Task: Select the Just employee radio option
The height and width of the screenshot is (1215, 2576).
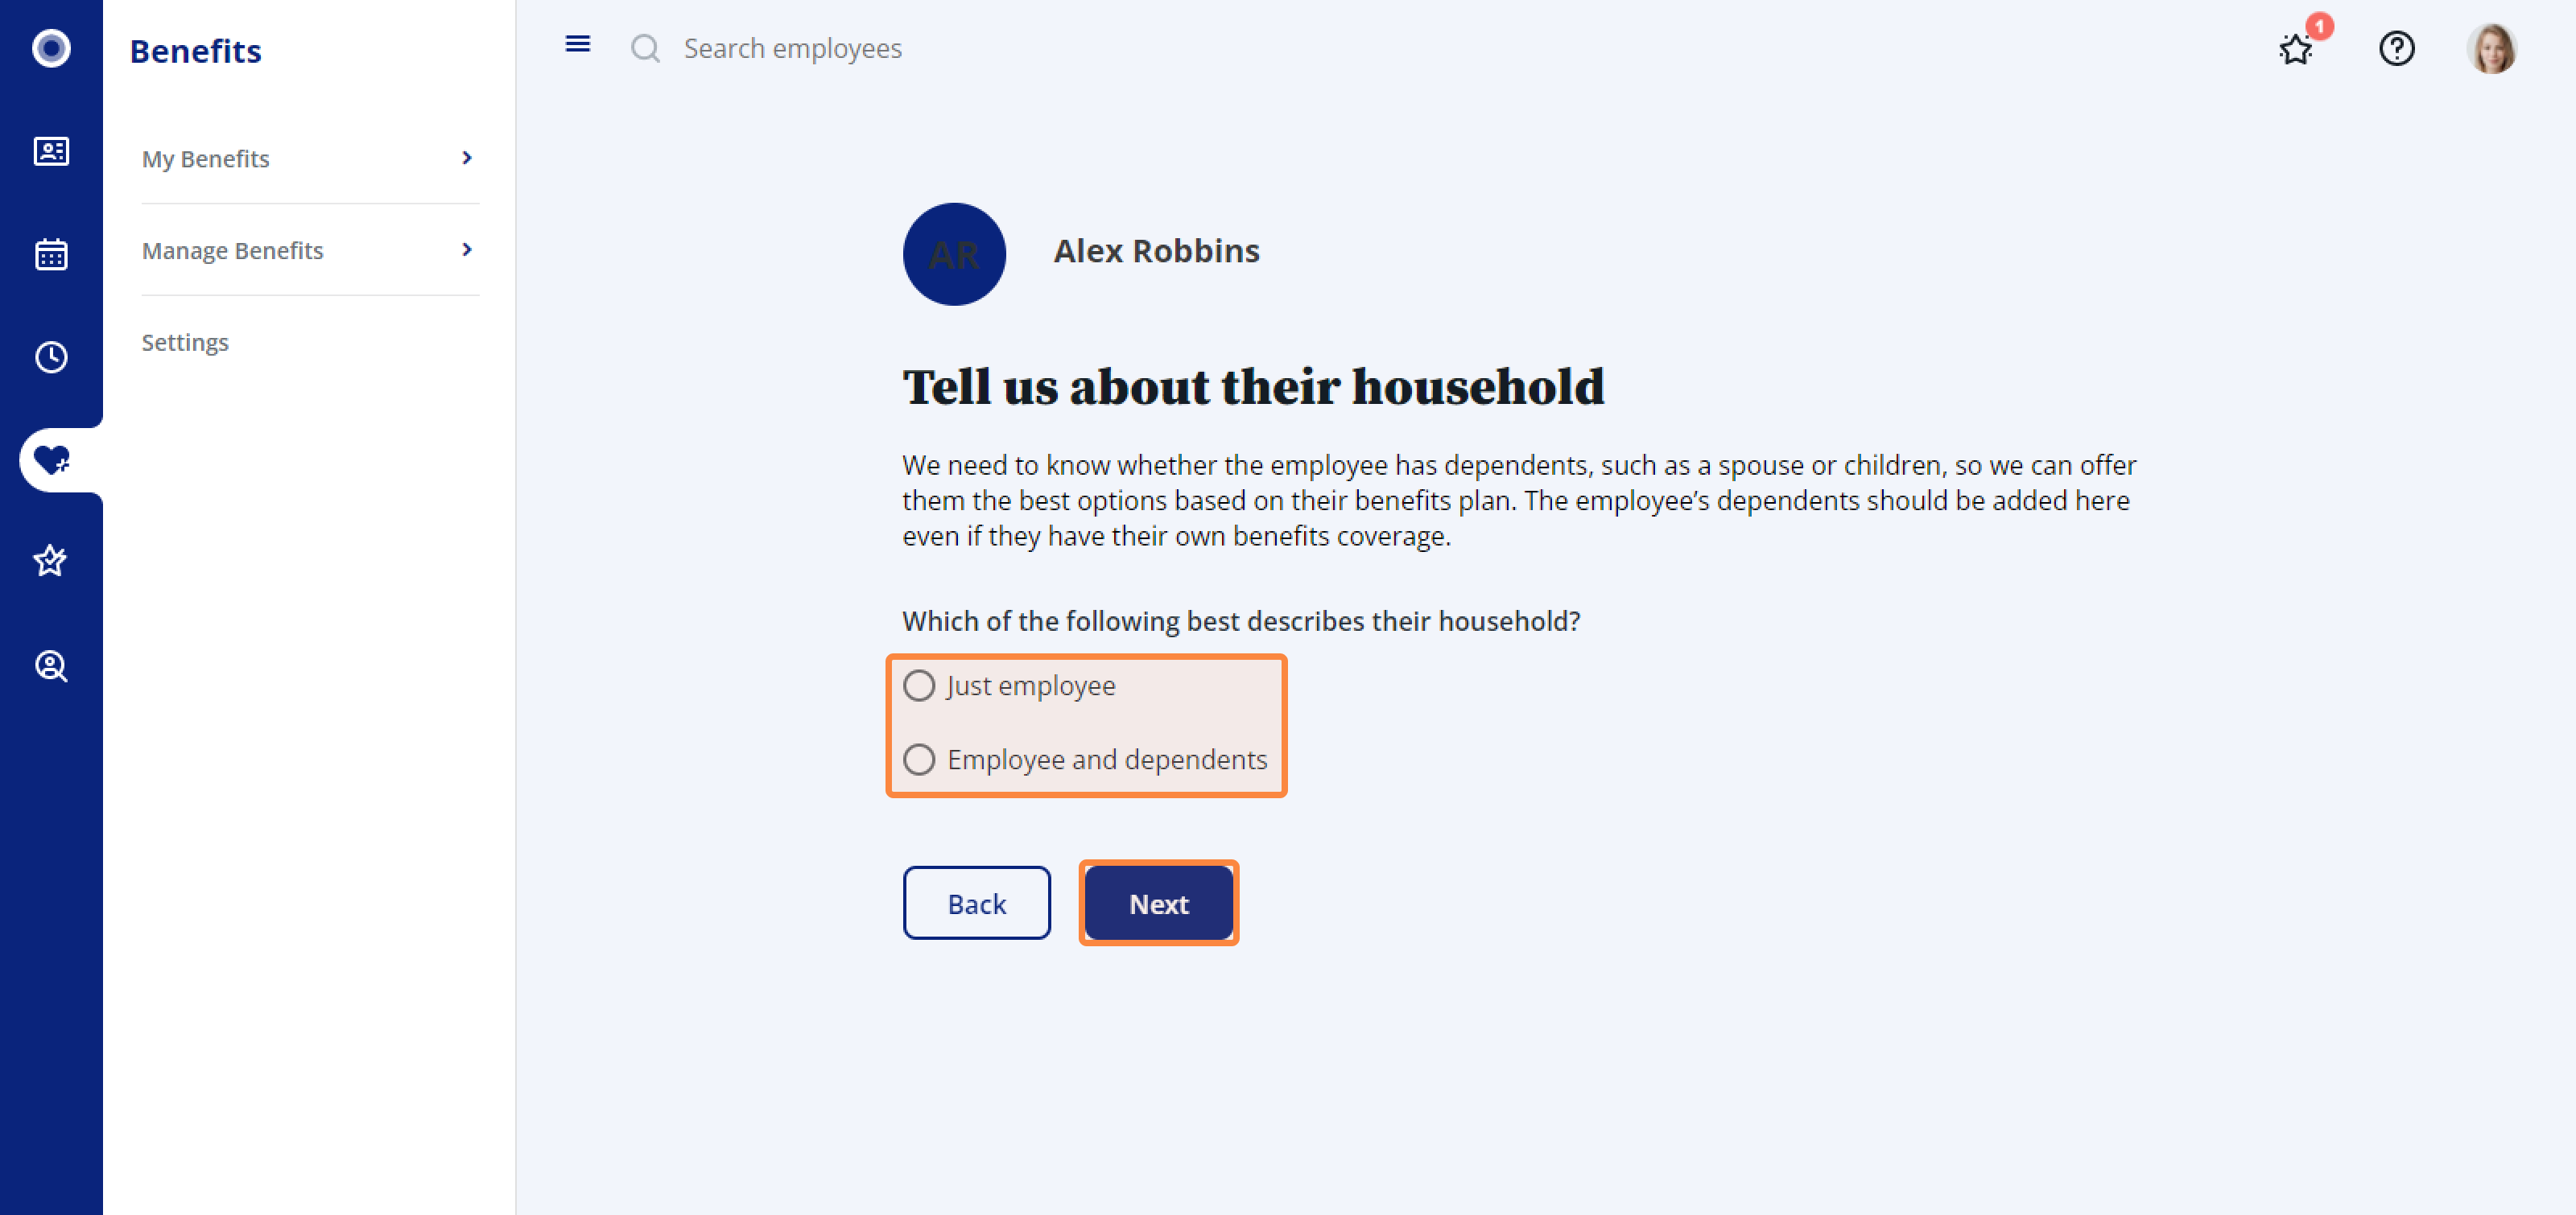Action: click(919, 686)
